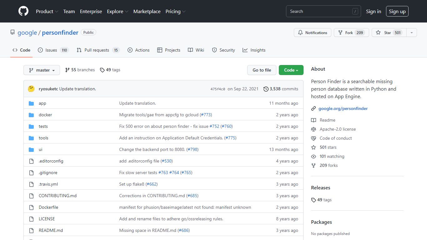
Task: Open commit hash 475f4c0
Action: pos(218,89)
